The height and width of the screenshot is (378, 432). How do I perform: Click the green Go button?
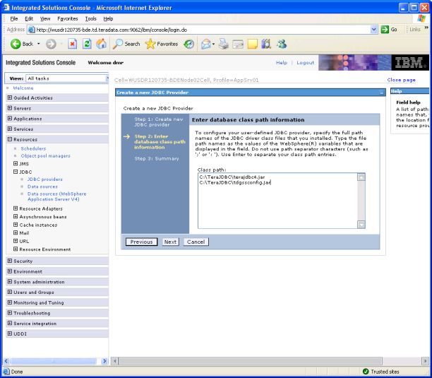click(x=389, y=30)
